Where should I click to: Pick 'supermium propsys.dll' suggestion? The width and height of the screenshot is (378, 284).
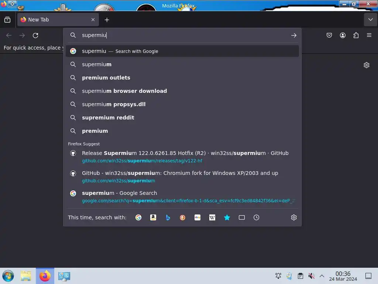(x=182, y=104)
